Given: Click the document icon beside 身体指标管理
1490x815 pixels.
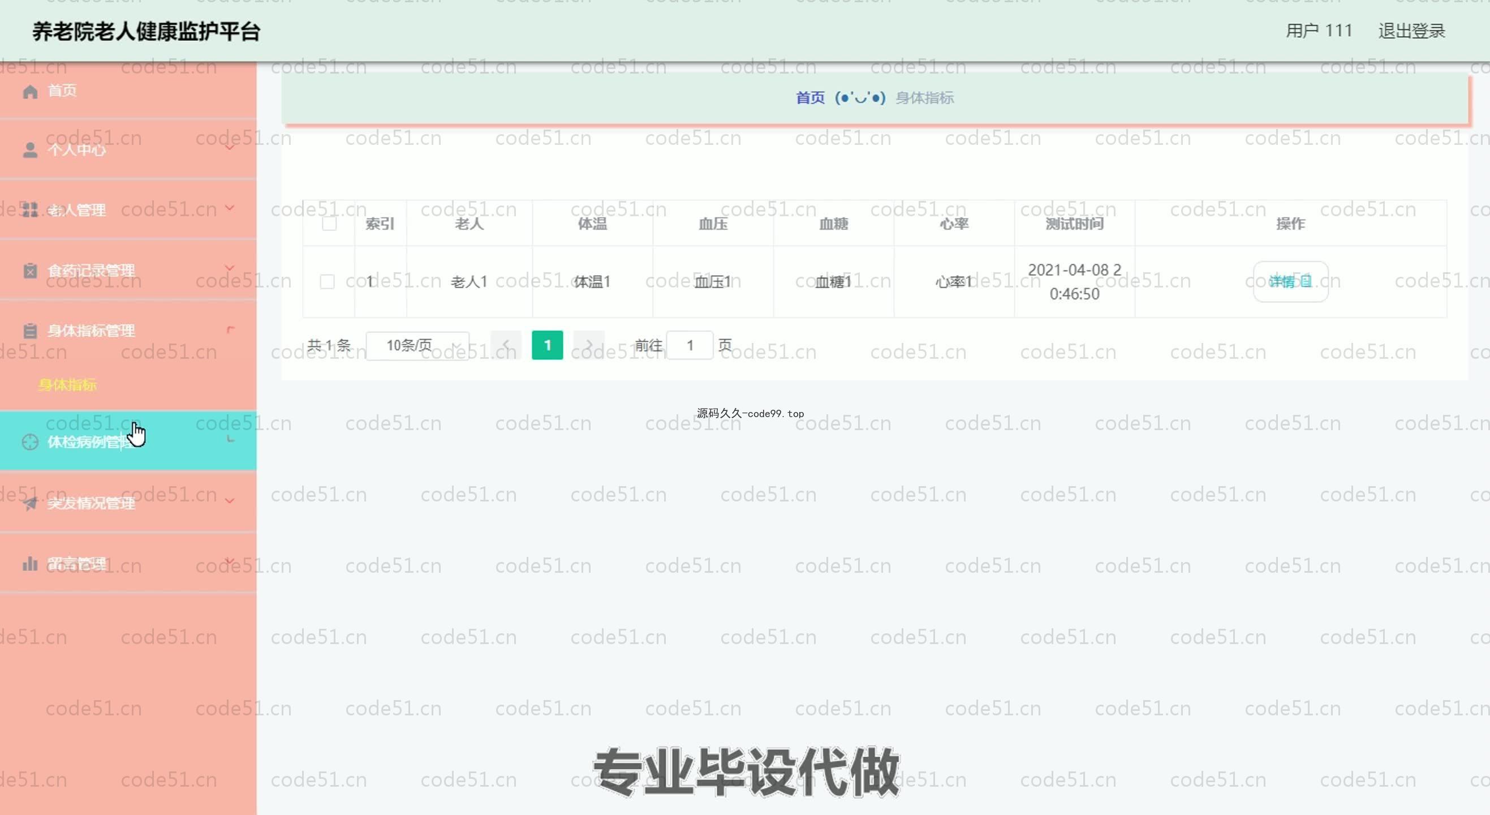Looking at the screenshot, I should tap(30, 331).
